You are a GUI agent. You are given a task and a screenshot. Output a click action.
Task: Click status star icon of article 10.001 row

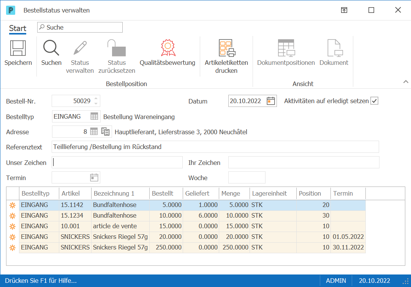pyautogui.click(x=12, y=226)
